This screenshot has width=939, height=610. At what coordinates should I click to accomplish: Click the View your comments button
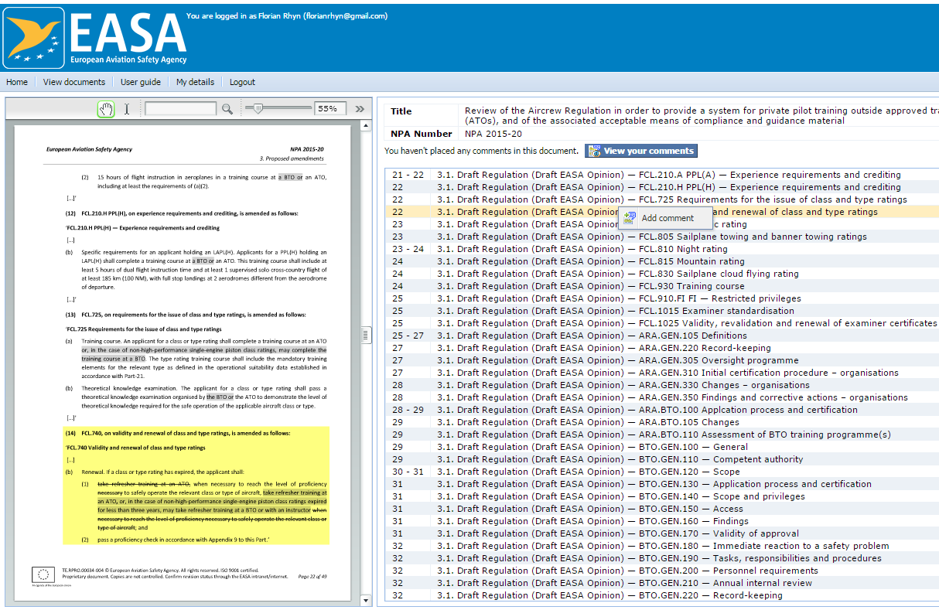click(x=640, y=151)
